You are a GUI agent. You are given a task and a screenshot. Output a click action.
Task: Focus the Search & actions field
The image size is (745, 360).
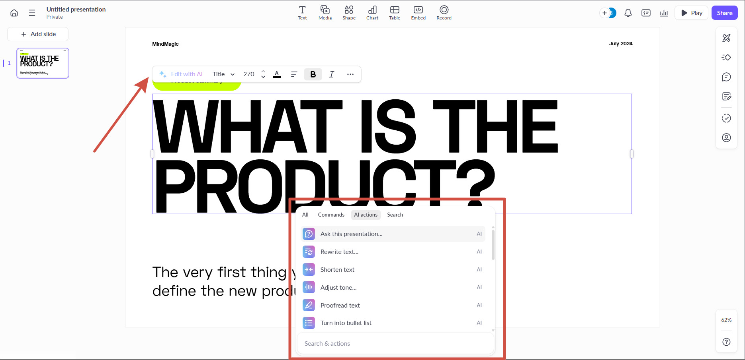coord(395,344)
